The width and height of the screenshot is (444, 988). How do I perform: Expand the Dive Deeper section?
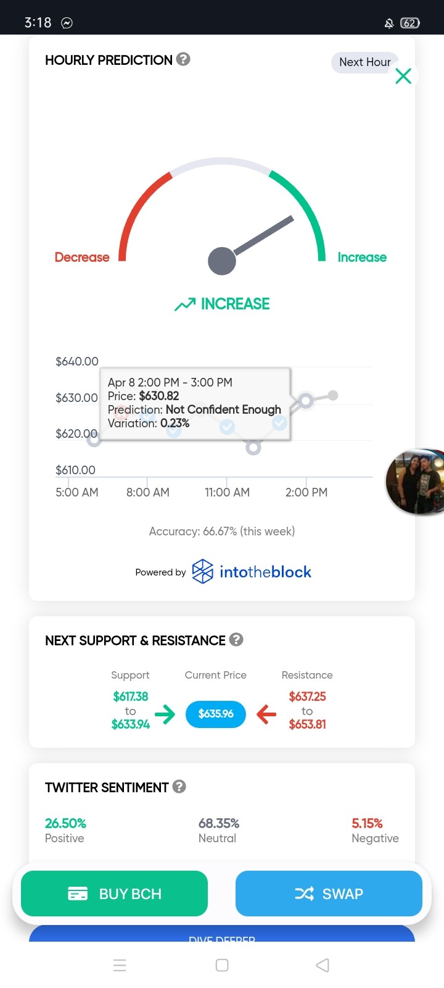tap(222, 934)
